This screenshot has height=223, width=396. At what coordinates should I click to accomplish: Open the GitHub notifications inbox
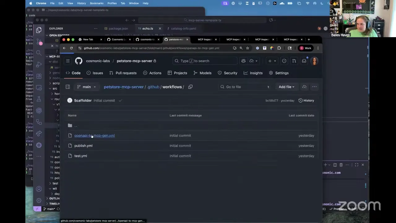click(x=304, y=61)
